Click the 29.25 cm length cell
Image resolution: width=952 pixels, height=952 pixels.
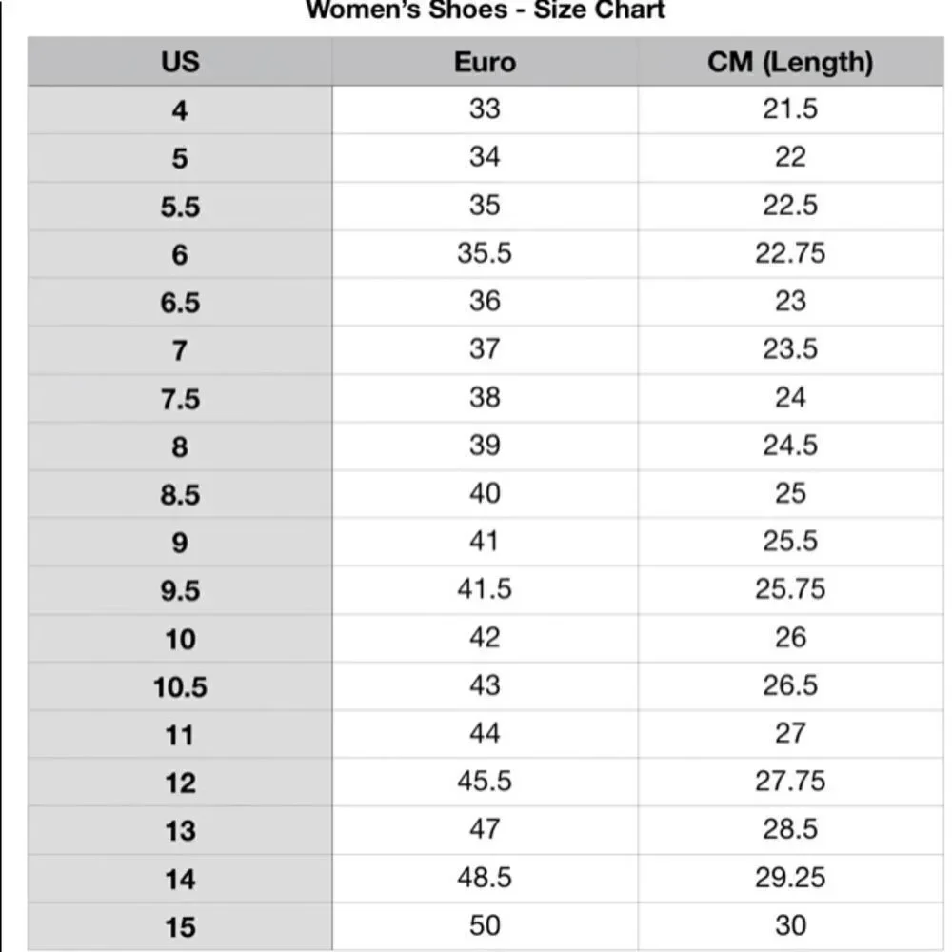tap(790, 879)
